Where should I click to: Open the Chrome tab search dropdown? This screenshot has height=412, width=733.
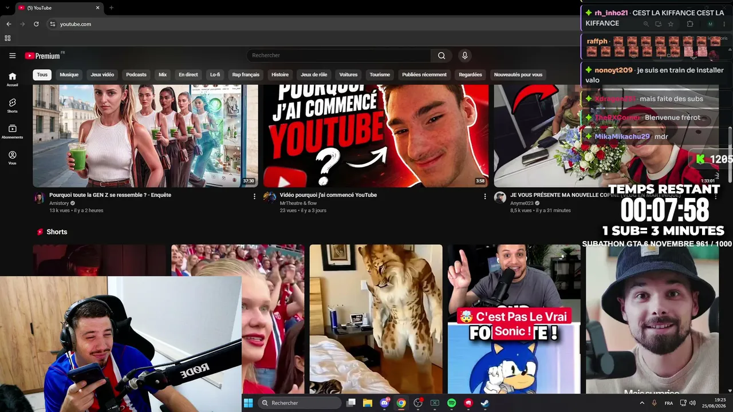tap(9, 7)
